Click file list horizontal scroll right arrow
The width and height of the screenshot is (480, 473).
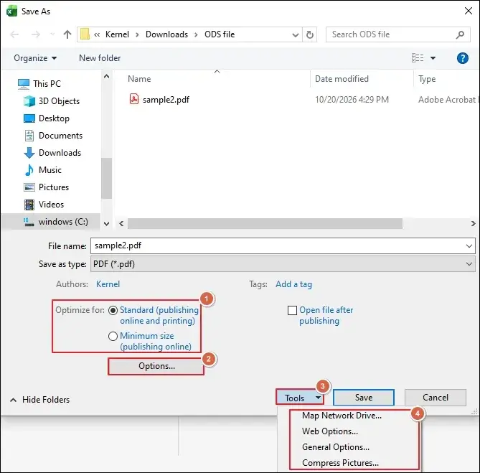474,223
